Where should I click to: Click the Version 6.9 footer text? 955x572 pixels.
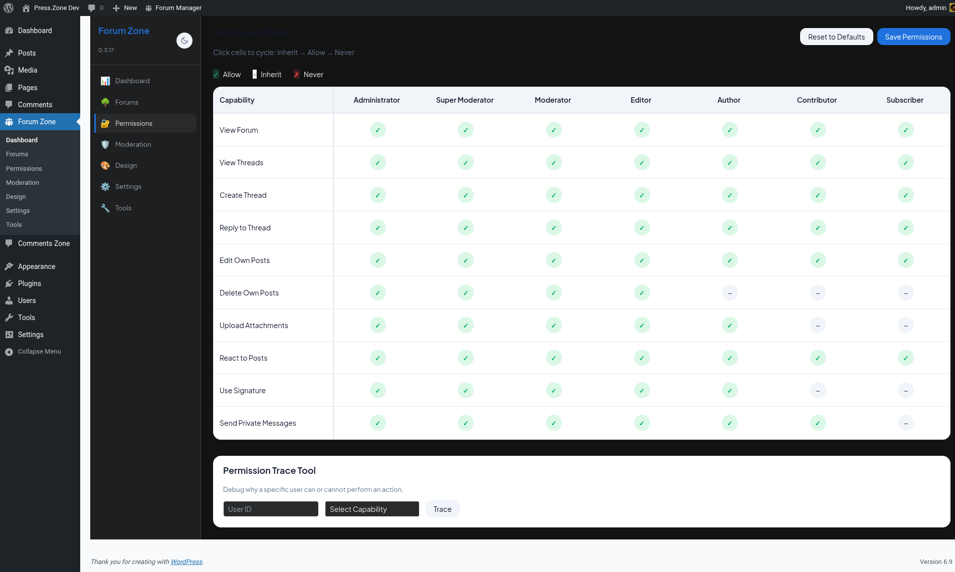936,562
